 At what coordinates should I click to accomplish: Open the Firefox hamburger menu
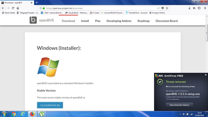click(205, 8)
